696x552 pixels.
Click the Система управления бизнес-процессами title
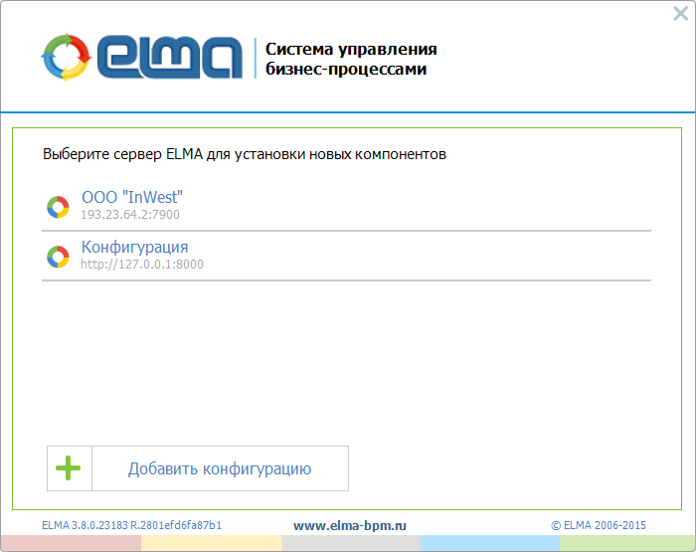pyautogui.click(x=350, y=60)
